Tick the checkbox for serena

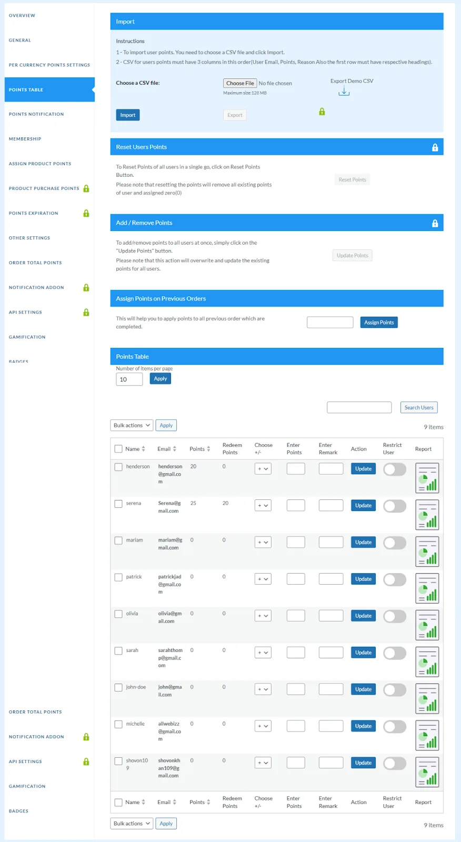(118, 504)
